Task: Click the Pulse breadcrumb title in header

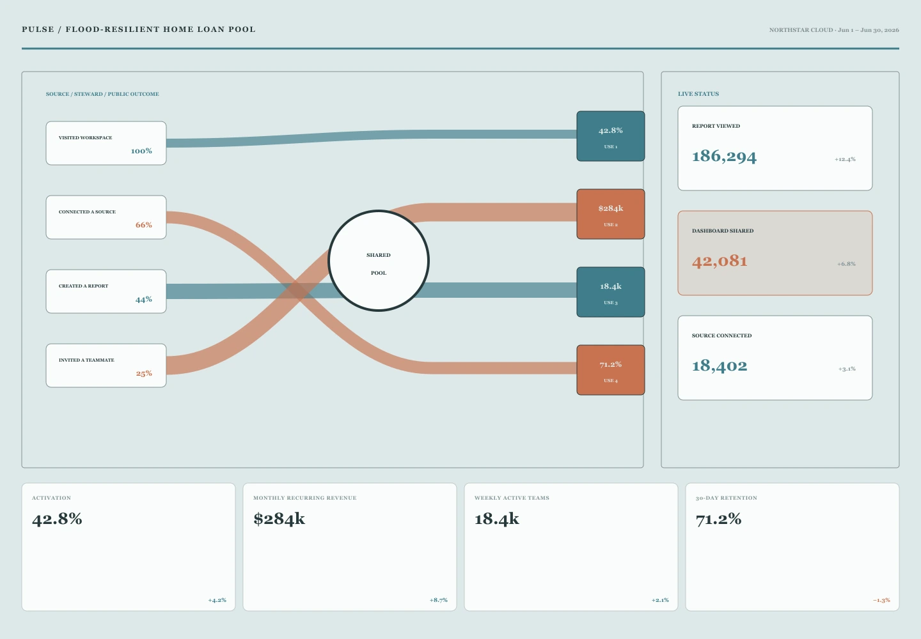Action: (139, 29)
